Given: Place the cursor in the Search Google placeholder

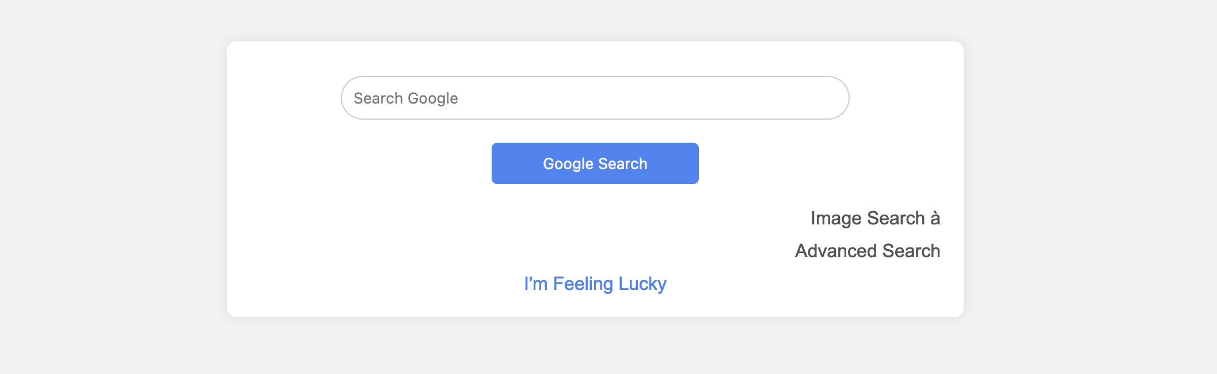Looking at the screenshot, I should (406, 98).
